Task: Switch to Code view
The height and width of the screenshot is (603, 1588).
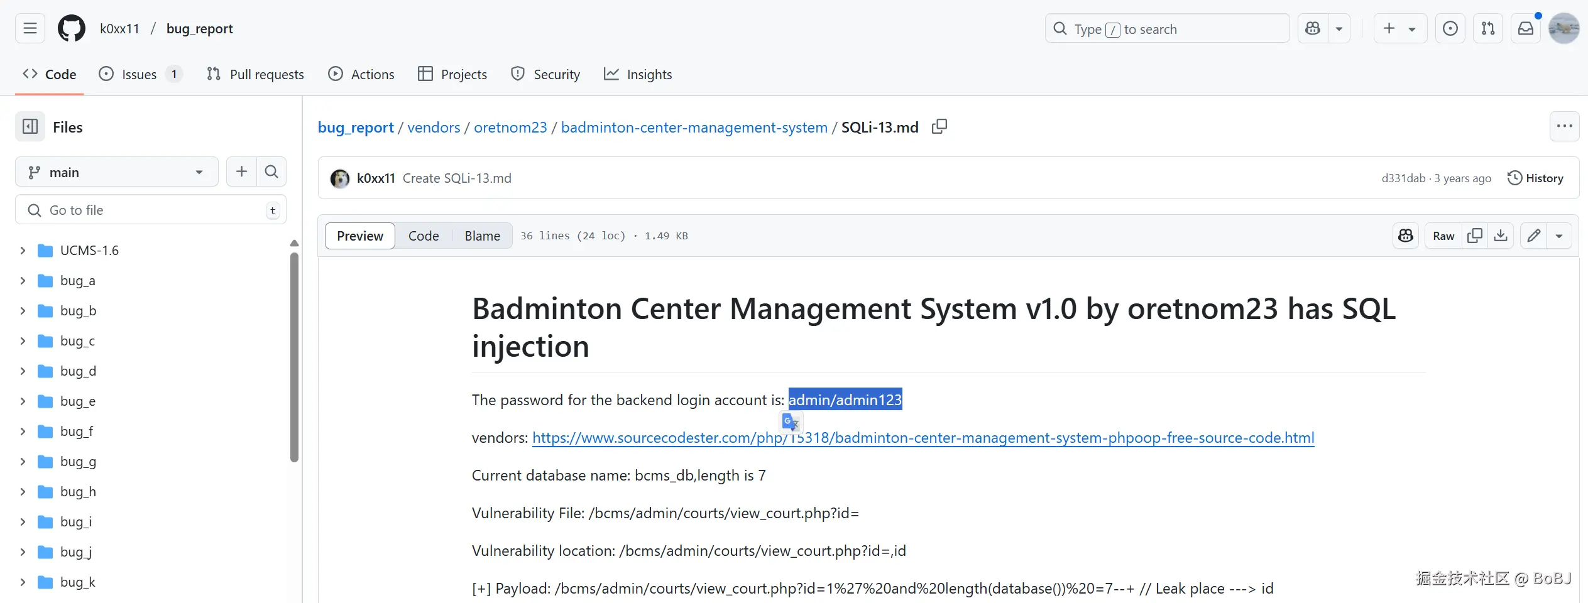Action: pos(424,236)
